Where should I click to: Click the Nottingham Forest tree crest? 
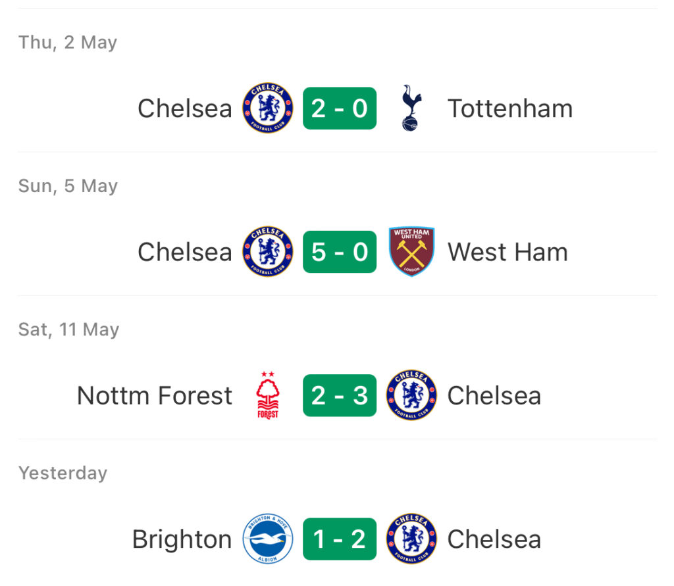pos(267,395)
